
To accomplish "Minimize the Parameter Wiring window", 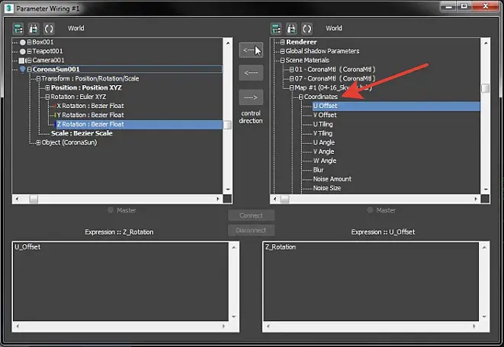I will (448, 6).
